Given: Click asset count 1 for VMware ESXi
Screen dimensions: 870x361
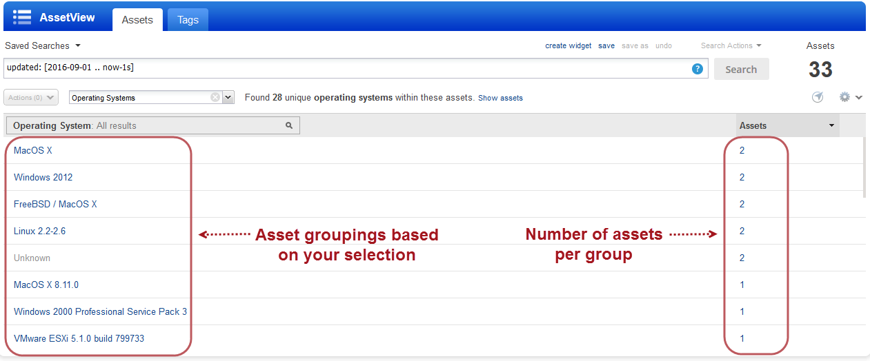Looking at the screenshot, I should (x=742, y=338).
